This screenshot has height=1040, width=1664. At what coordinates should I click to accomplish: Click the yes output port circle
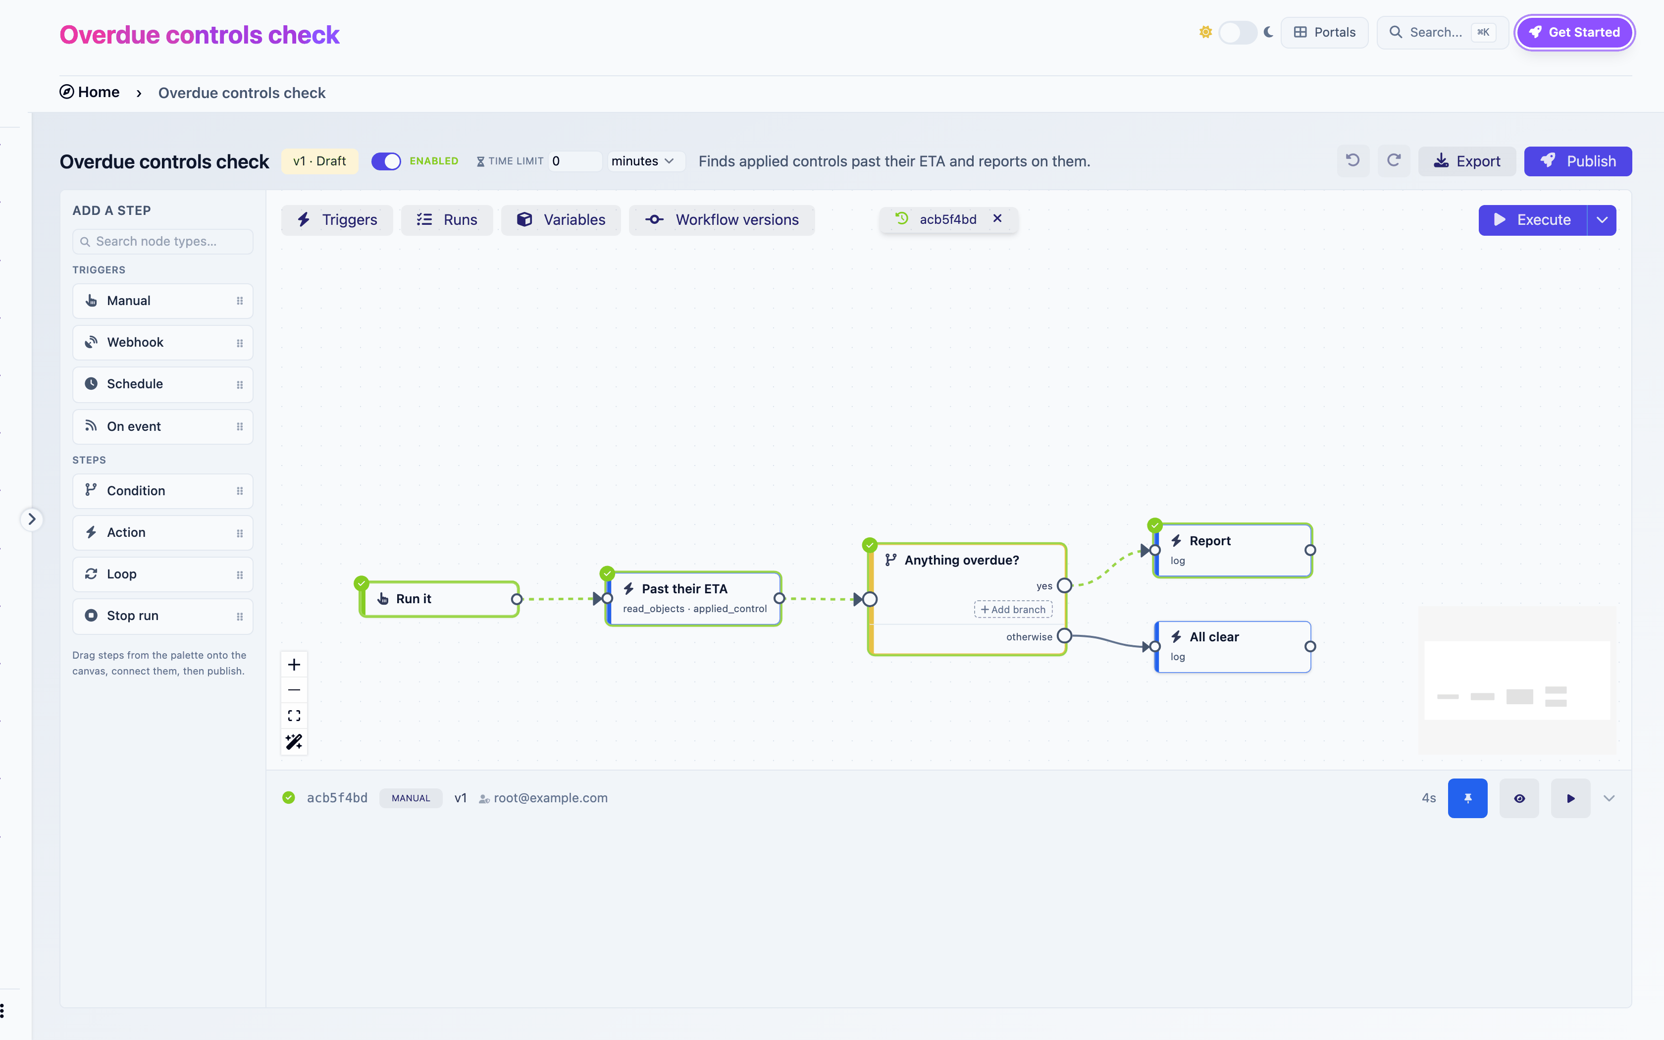[1064, 586]
